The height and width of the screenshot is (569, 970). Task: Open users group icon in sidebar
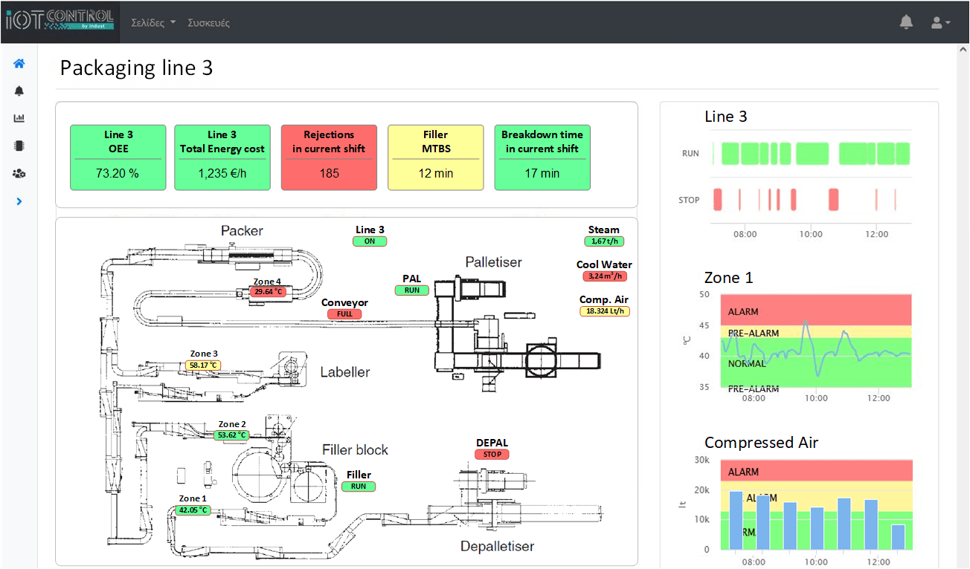click(19, 173)
